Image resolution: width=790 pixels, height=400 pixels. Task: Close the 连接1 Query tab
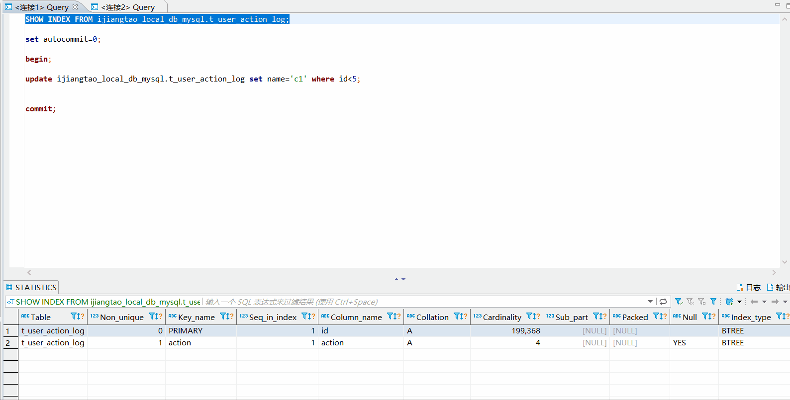[75, 7]
